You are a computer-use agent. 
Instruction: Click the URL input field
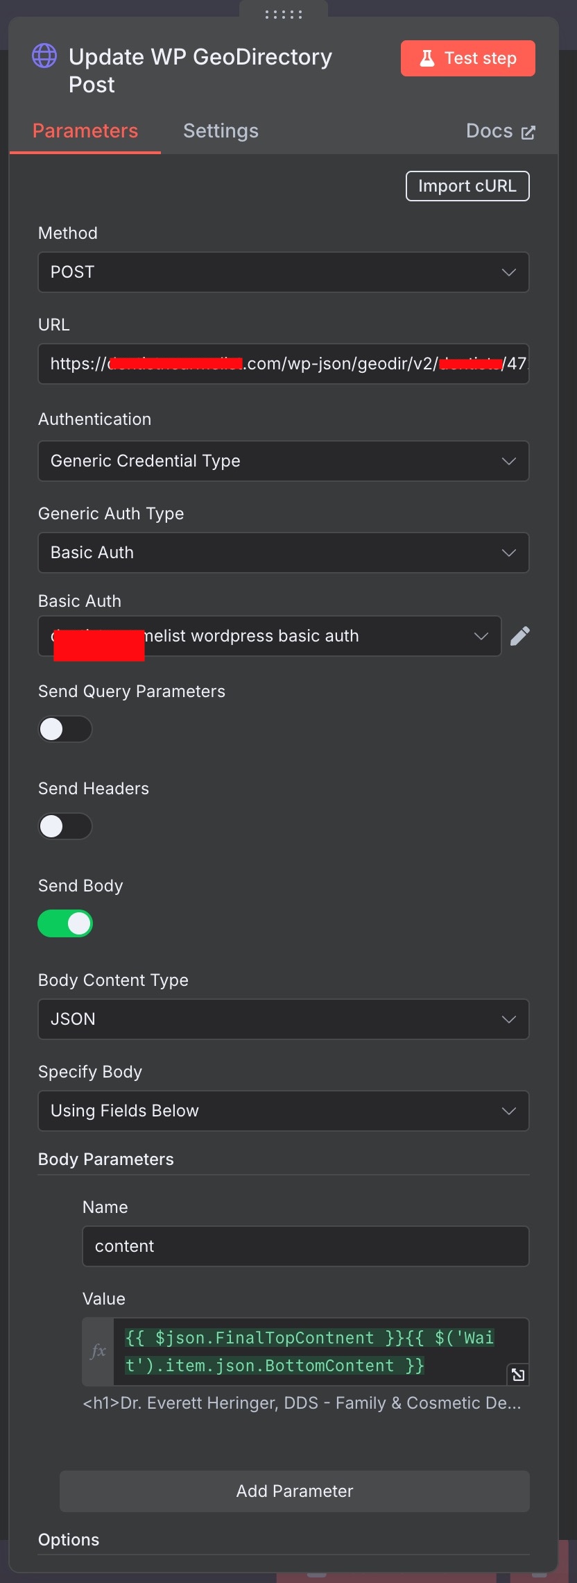pyautogui.click(x=284, y=364)
